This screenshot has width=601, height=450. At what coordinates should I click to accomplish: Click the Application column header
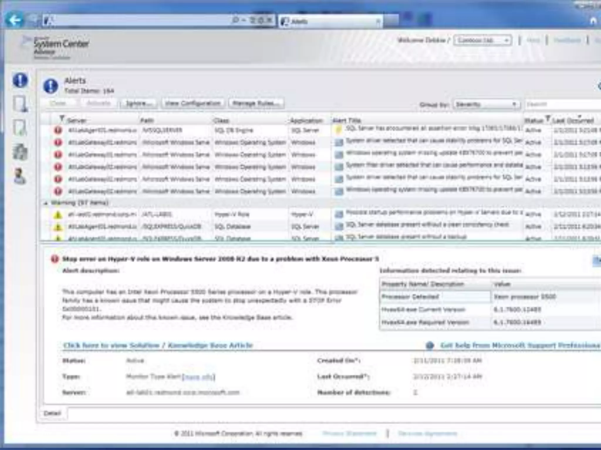[306, 120]
